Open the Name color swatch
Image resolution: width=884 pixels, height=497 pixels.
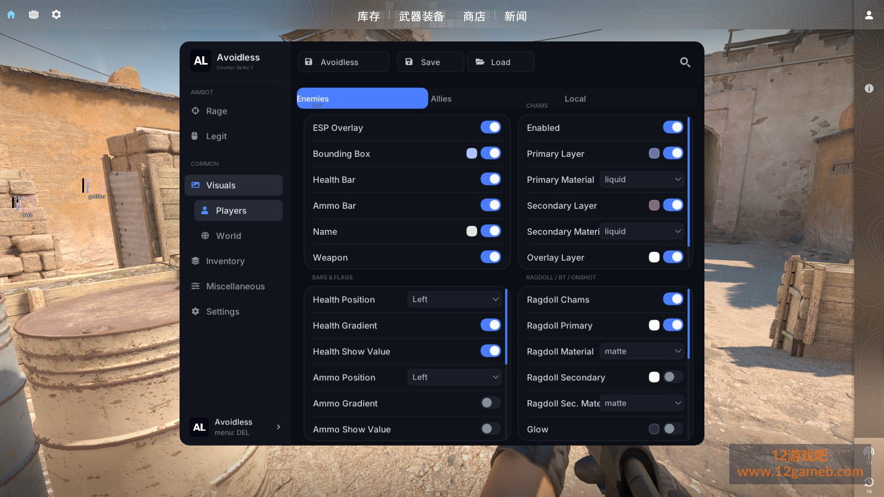[x=472, y=231]
